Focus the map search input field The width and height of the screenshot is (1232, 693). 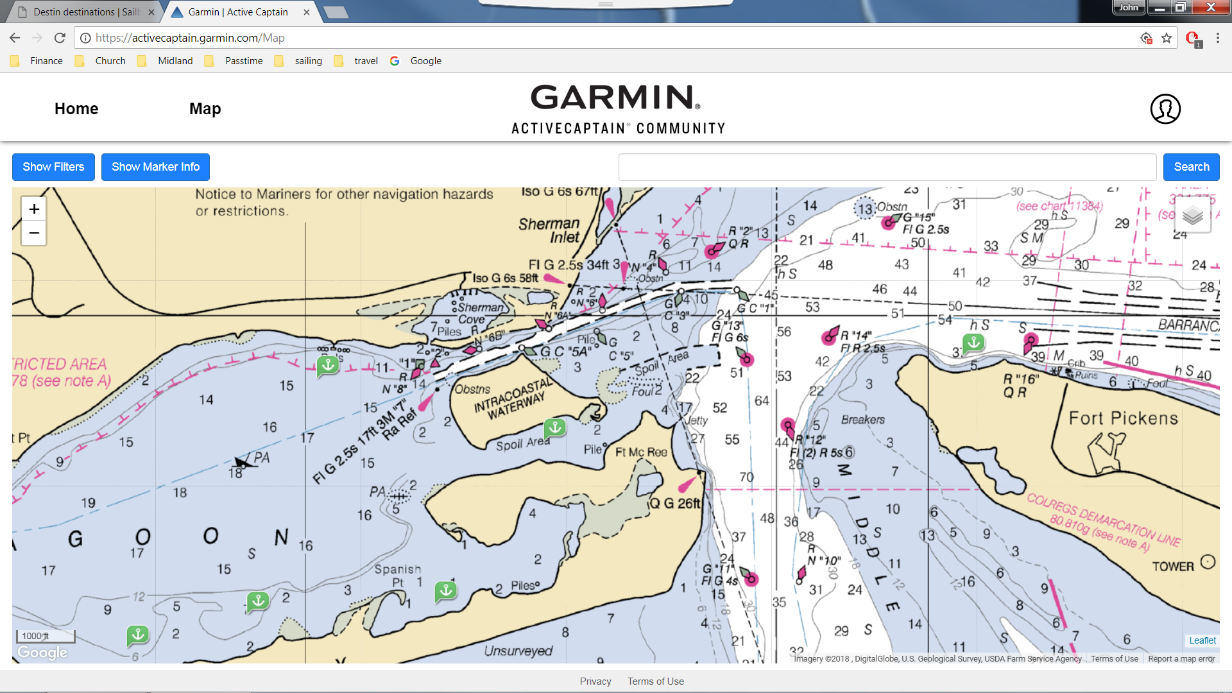point(887,167)
